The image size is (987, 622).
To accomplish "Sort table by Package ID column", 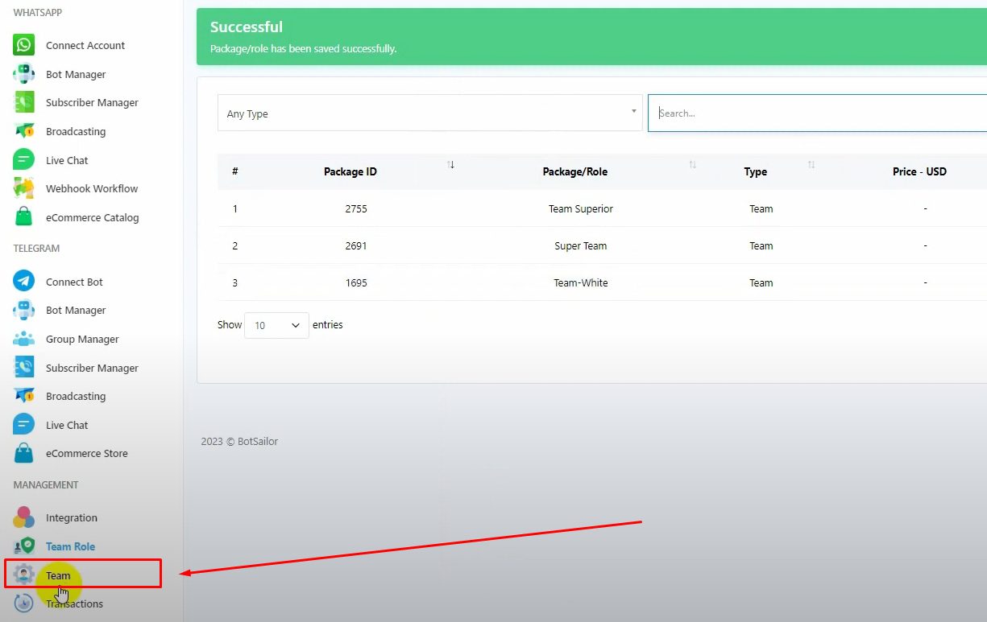I will [x=451, y=165].
